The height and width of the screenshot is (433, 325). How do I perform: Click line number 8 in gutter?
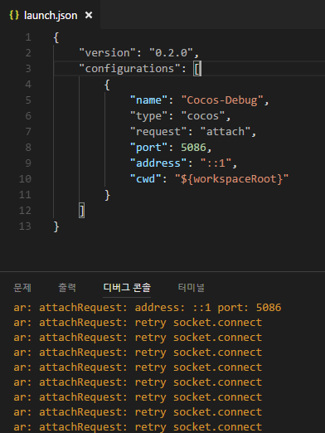28,148
